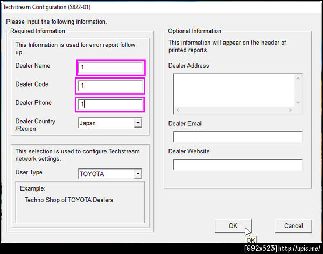
Task: Focus the Dealer Name input field
Action: point(110,67)
